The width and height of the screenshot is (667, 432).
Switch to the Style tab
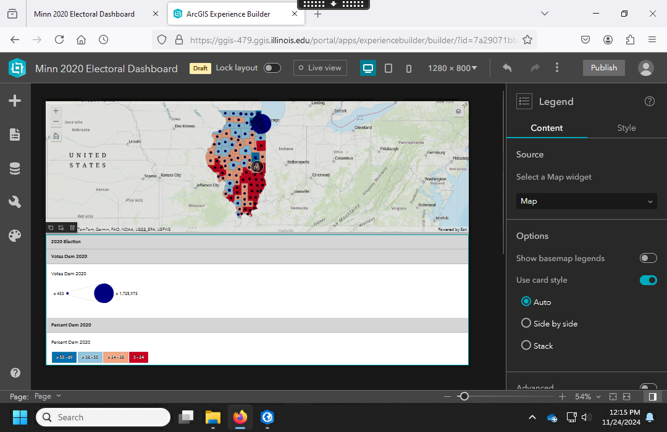coord(626,128)
